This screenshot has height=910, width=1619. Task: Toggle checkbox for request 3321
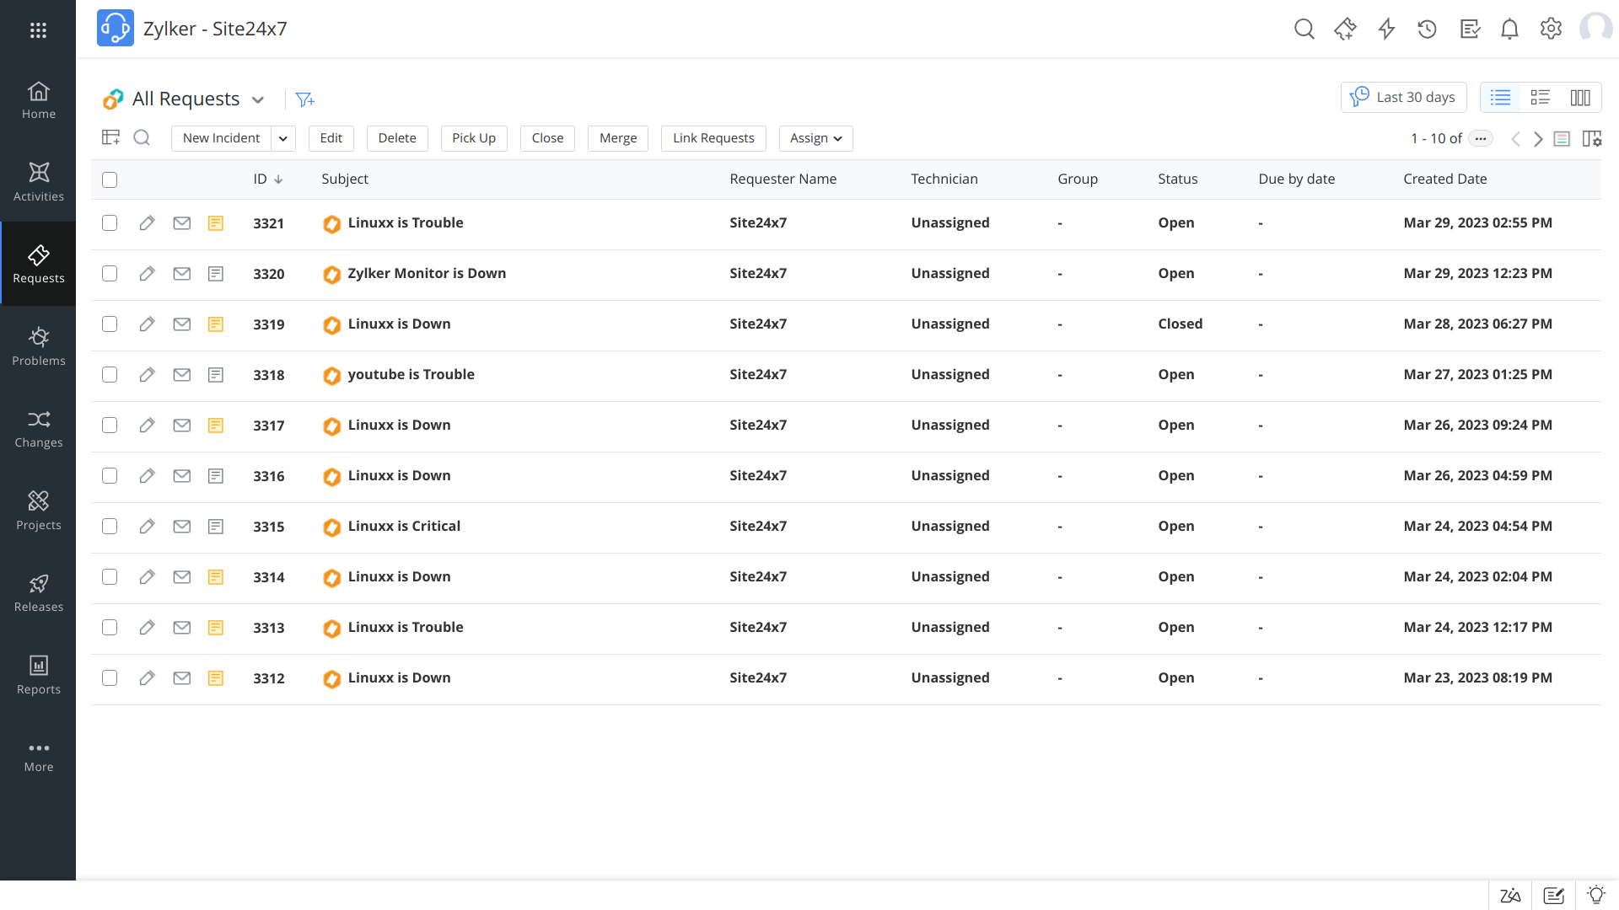click(x=110, y=222)
